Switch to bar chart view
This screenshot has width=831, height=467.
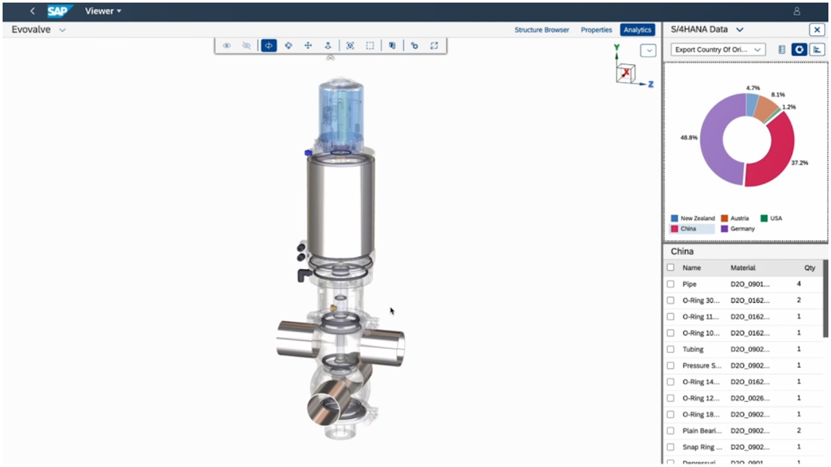point(816,49)
